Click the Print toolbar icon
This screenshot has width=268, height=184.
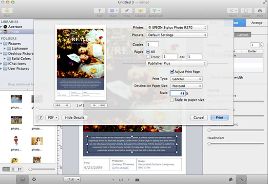click(x=260, y=11)
